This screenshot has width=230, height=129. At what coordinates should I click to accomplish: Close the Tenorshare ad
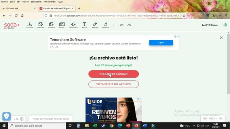click(178, 37)
